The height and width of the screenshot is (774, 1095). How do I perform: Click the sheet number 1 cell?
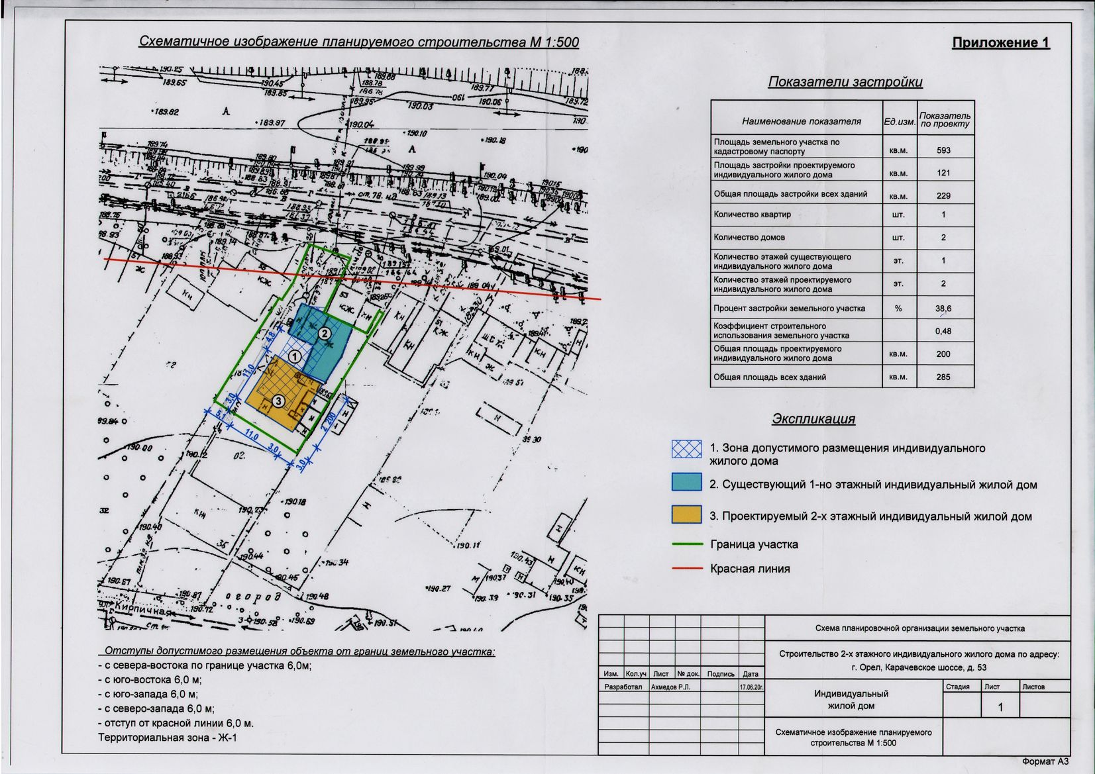[1000, 707]
